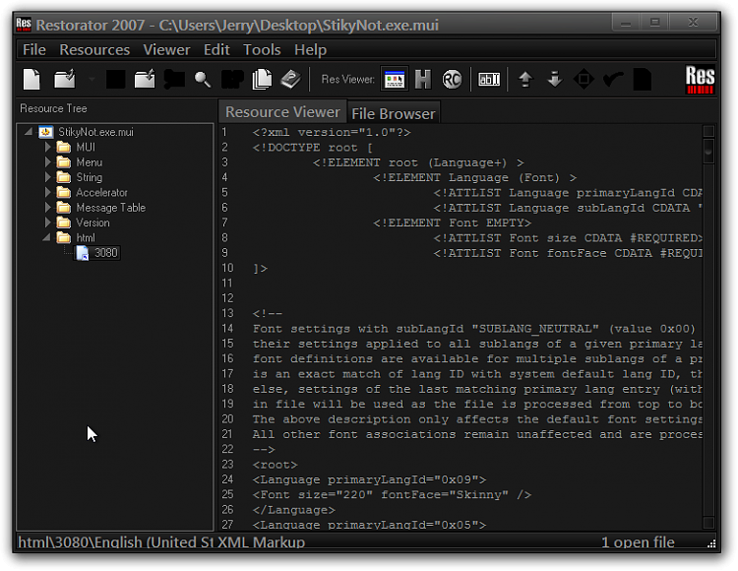Image resolution: width=738 pixels, height=571 pixels.
Task: Click the Accelerator folder icon
Action: 64,192
